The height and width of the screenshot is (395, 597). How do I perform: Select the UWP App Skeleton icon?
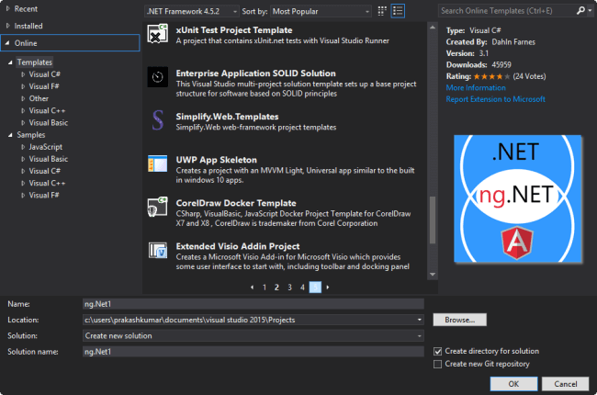158,164
